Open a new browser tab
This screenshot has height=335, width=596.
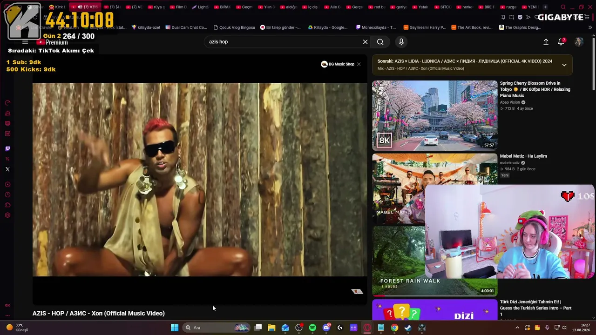(x=545, y=7)
